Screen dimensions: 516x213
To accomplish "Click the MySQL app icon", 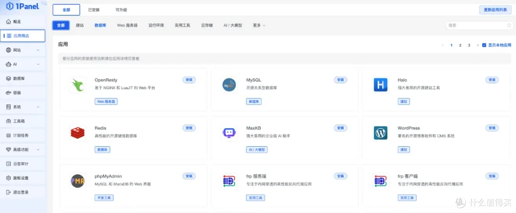I will pyautogui.click(x=229, y=85).
